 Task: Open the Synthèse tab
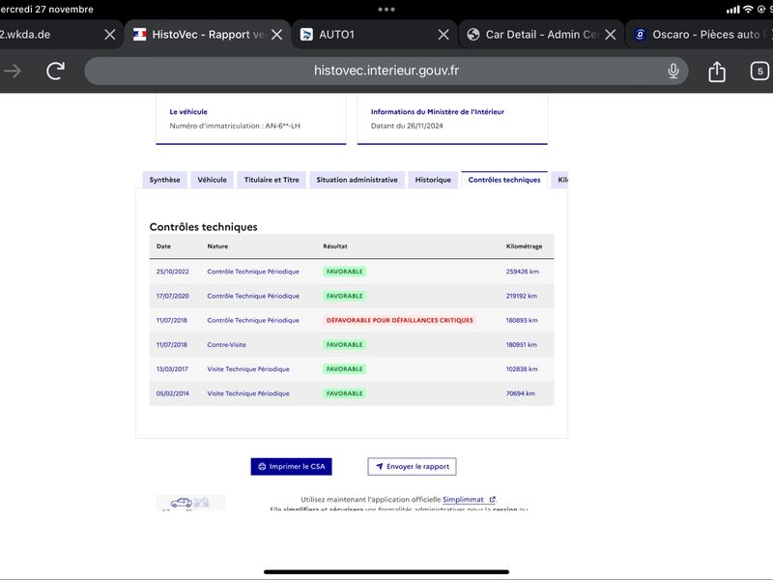(x=164, y=180)
